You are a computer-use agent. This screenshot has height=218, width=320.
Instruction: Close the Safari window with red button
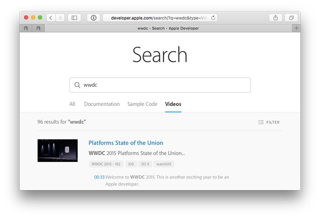pos(26,17)
